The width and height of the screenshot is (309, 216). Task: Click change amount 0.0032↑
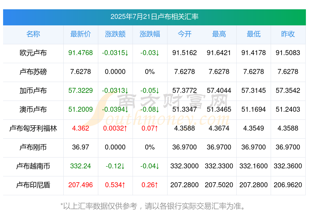click(x=115, y=128)
